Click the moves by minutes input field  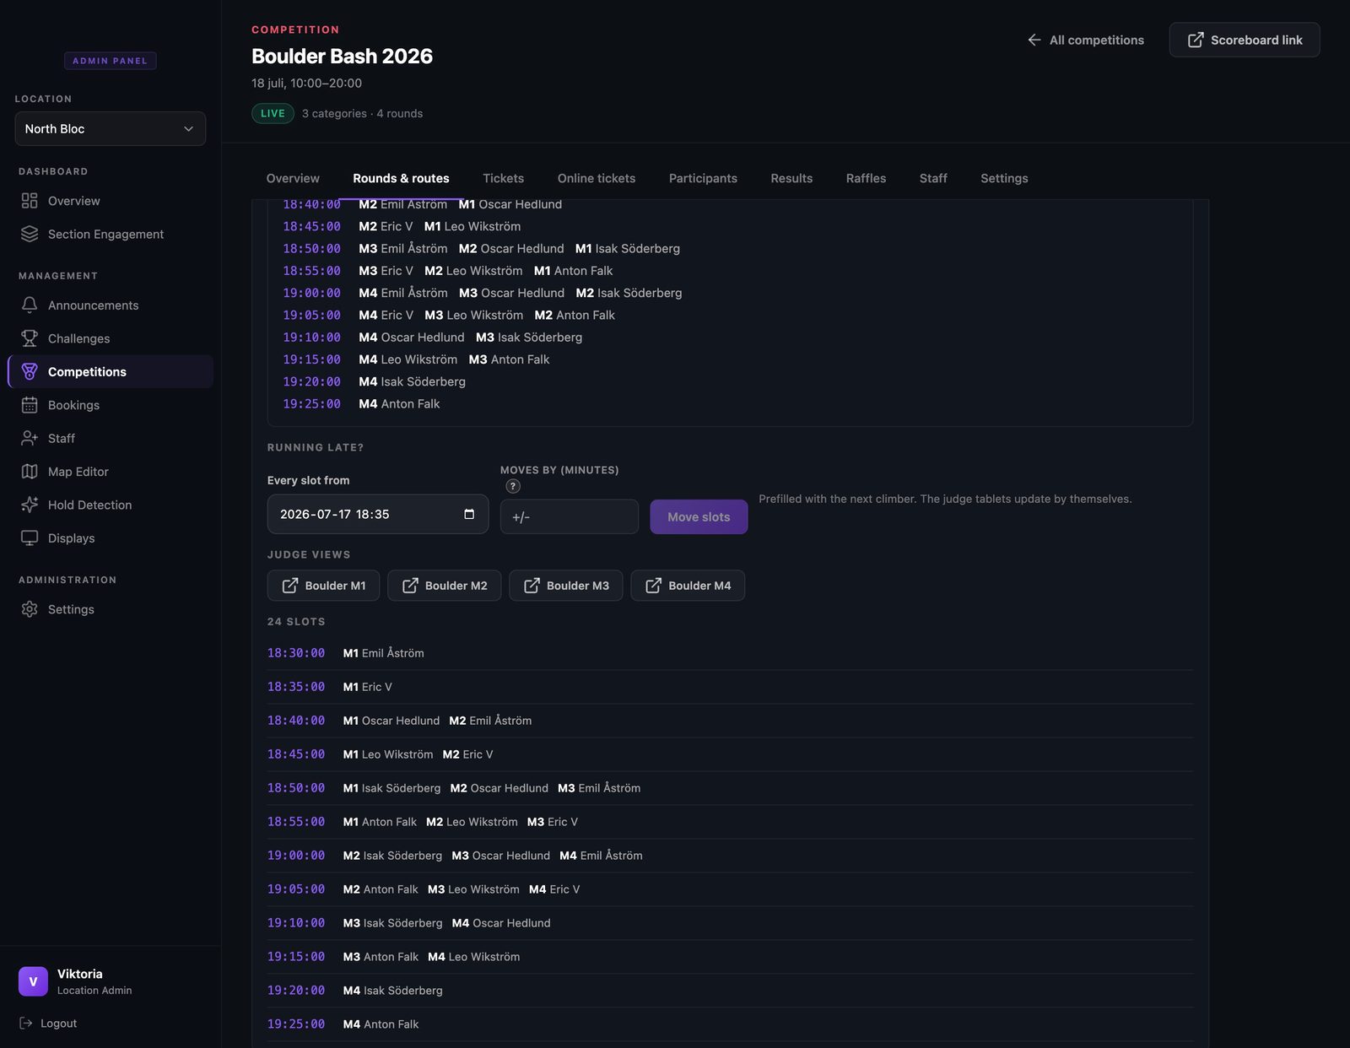570,516
